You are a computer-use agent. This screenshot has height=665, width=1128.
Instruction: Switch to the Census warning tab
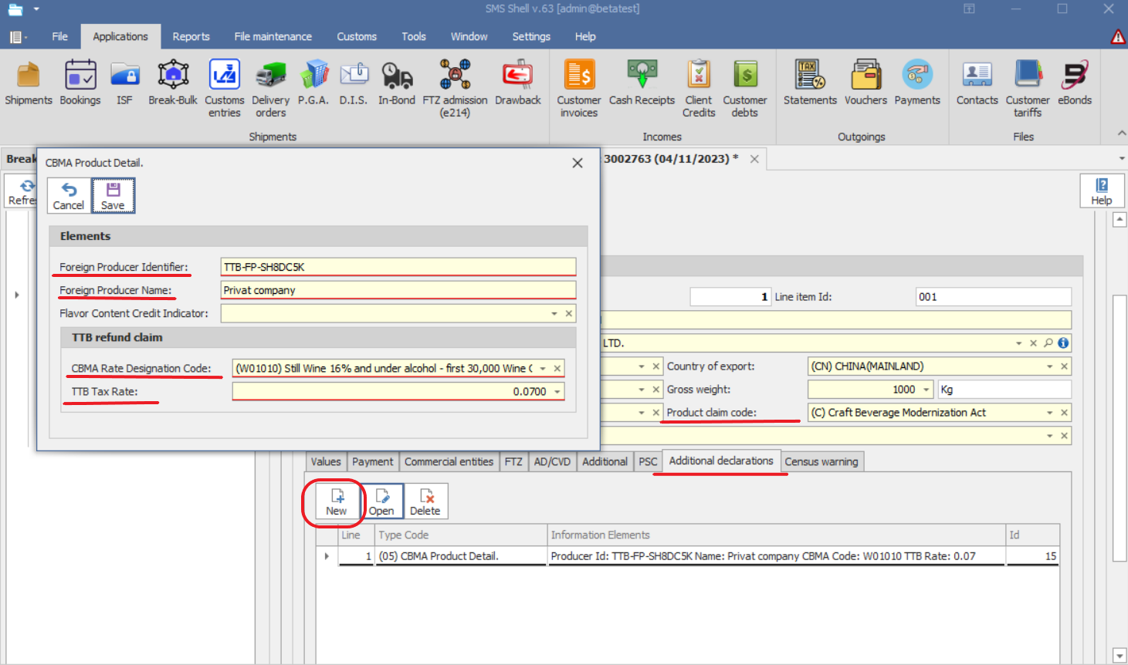tap(821, 461)
